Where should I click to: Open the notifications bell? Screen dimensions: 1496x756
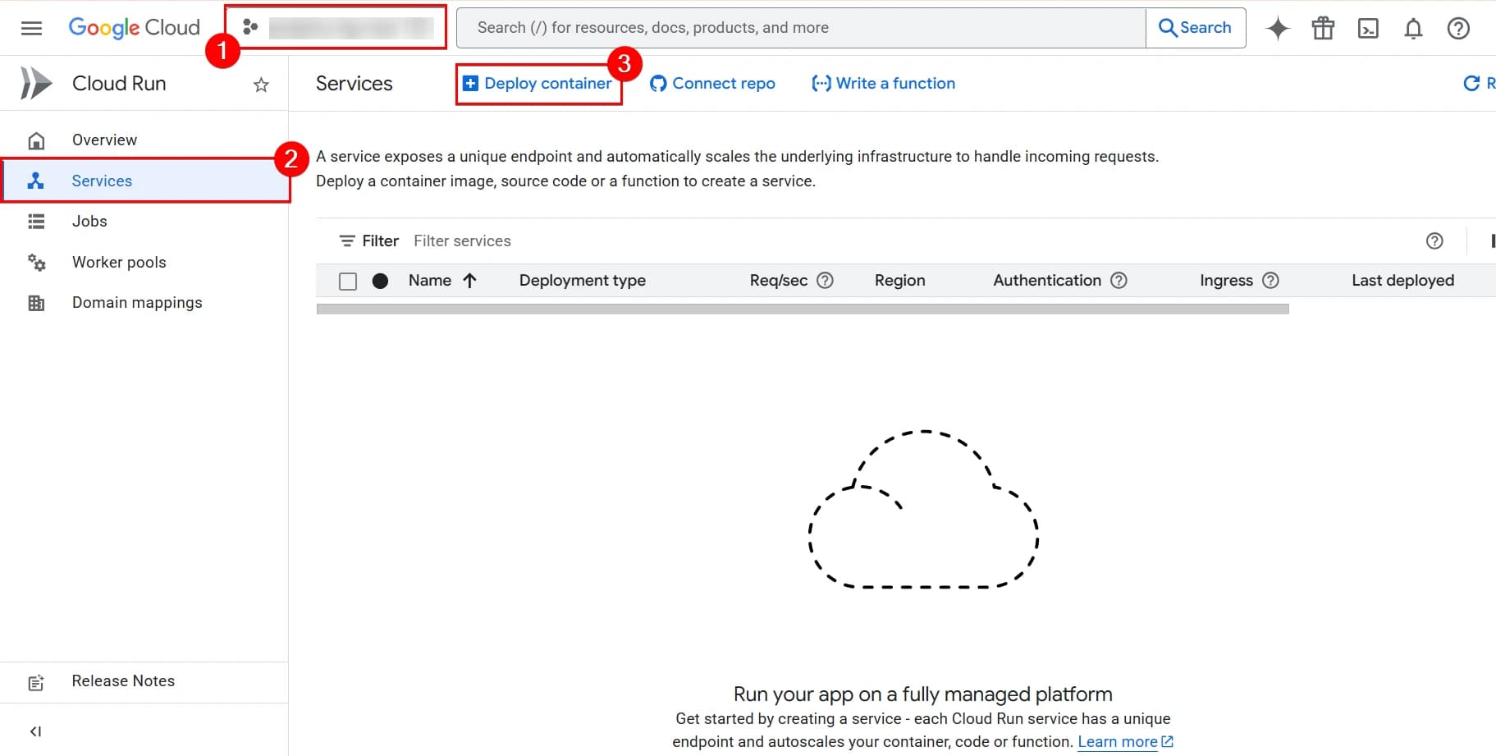(x=1413, y=29)
